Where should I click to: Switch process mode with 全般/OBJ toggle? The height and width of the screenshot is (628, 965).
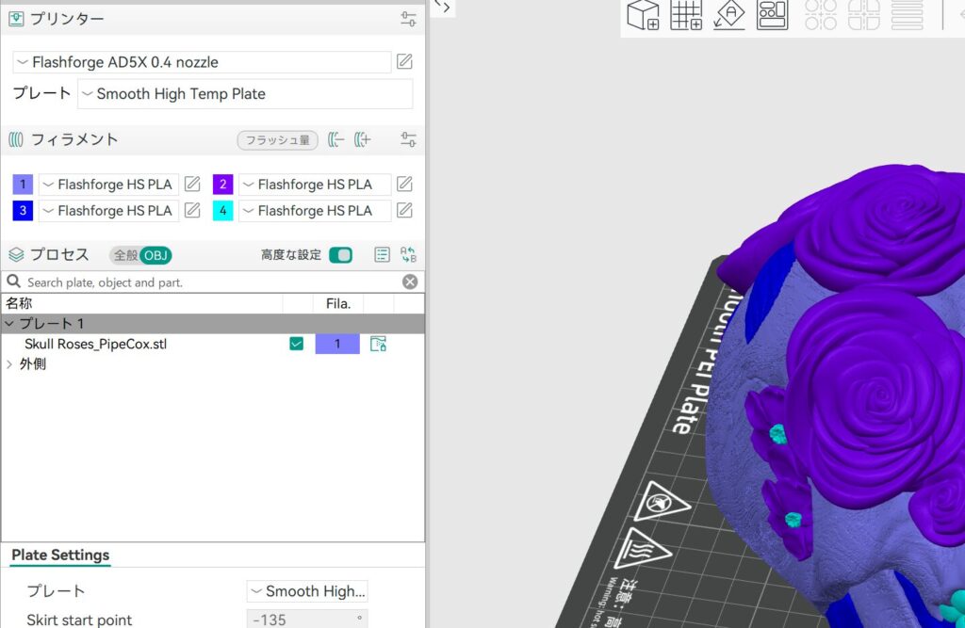coord(141,255)
